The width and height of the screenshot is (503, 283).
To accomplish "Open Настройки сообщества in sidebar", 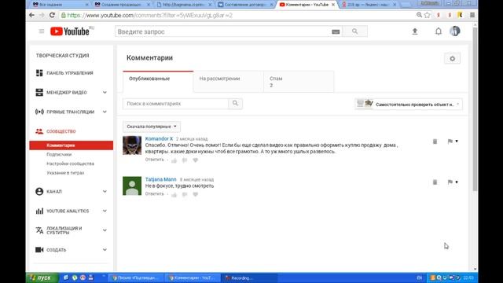I will (x=70, y=164).
